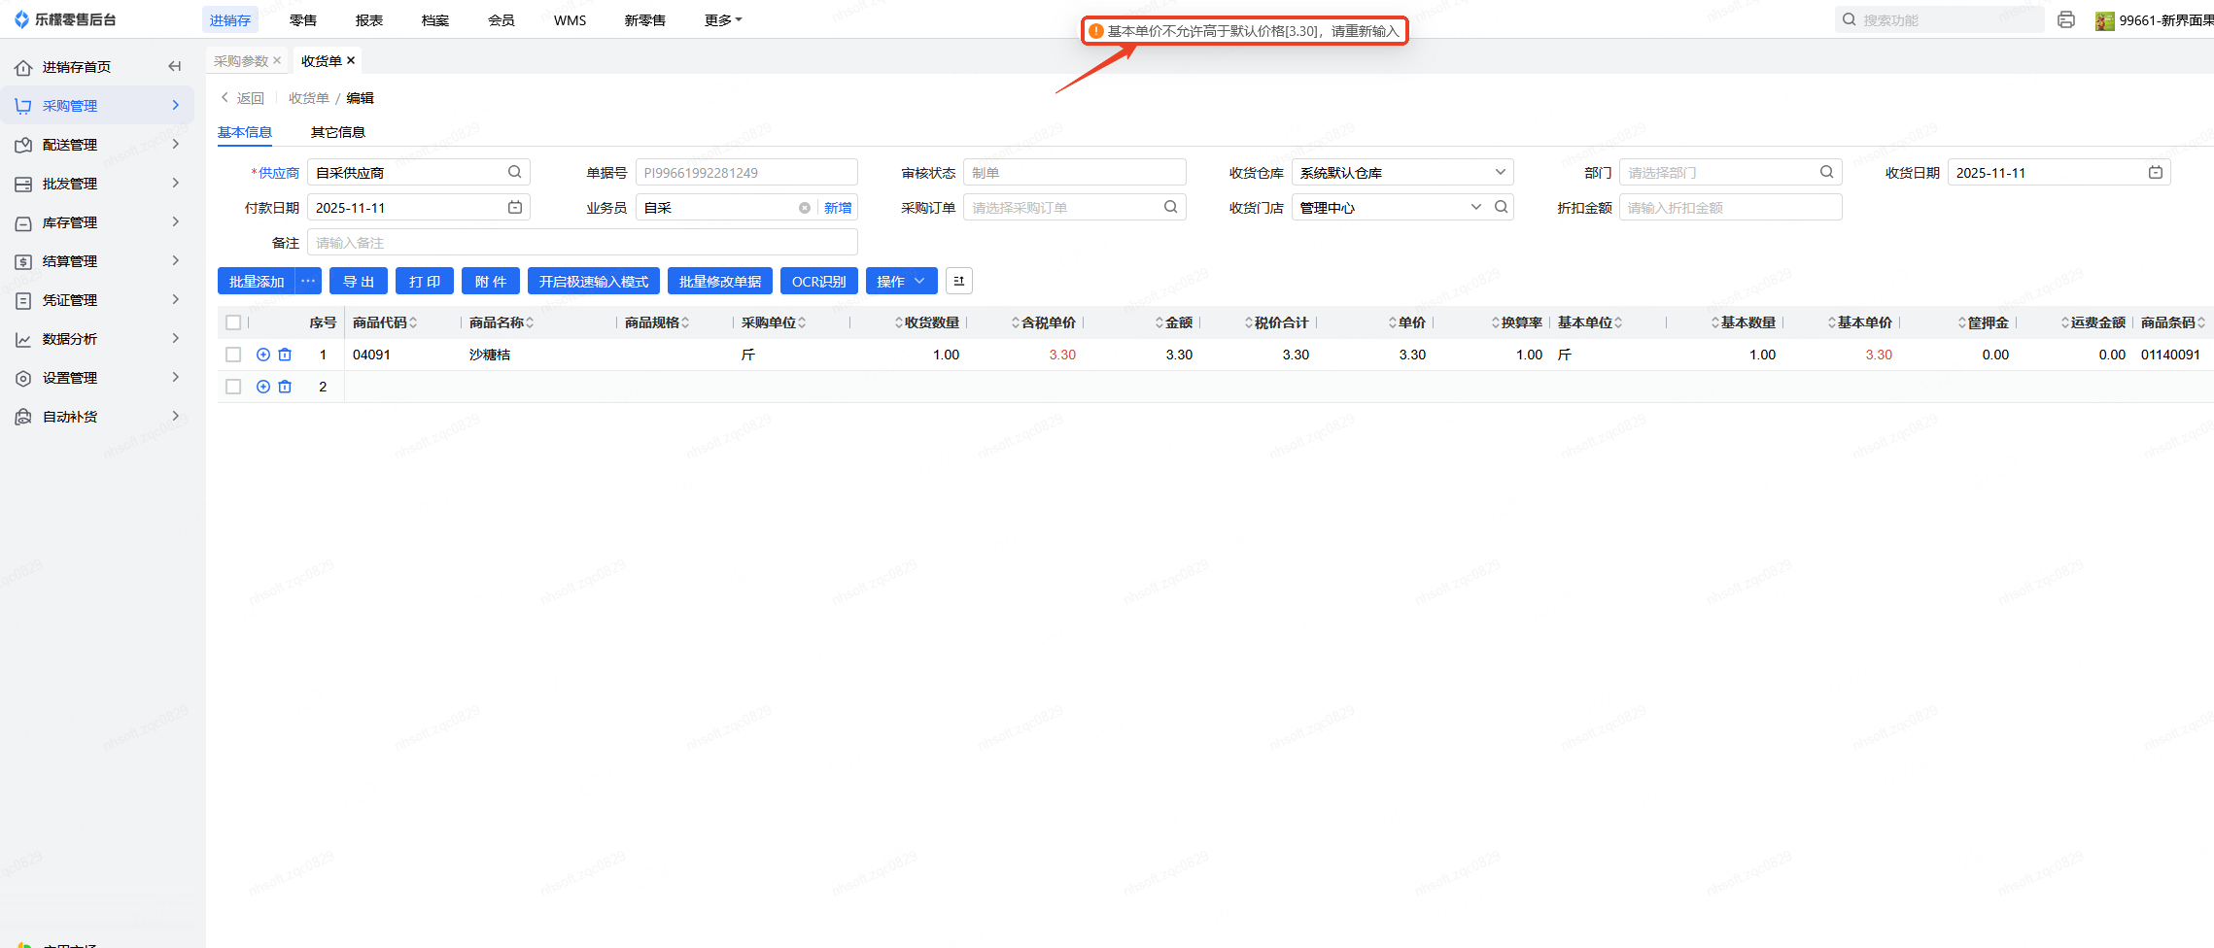This screenshot has height=948, width=2214.
Task: Click the department field search icon
Action: 1827,172
